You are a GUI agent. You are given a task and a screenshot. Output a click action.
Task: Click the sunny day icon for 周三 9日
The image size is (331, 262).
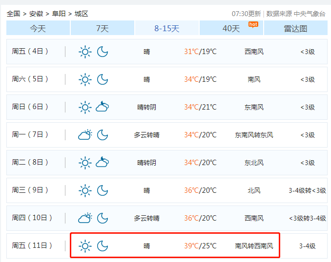85,190
